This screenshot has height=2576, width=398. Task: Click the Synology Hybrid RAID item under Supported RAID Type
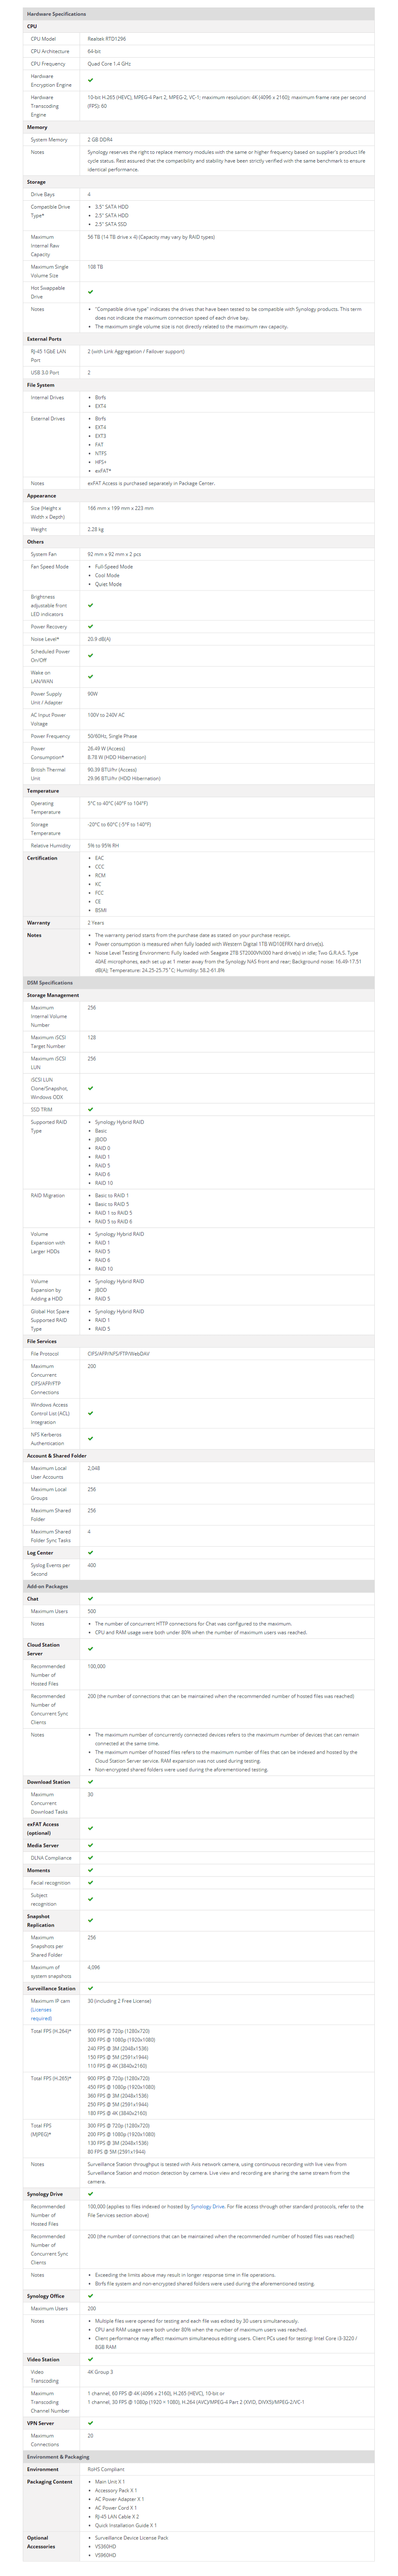119,1122
